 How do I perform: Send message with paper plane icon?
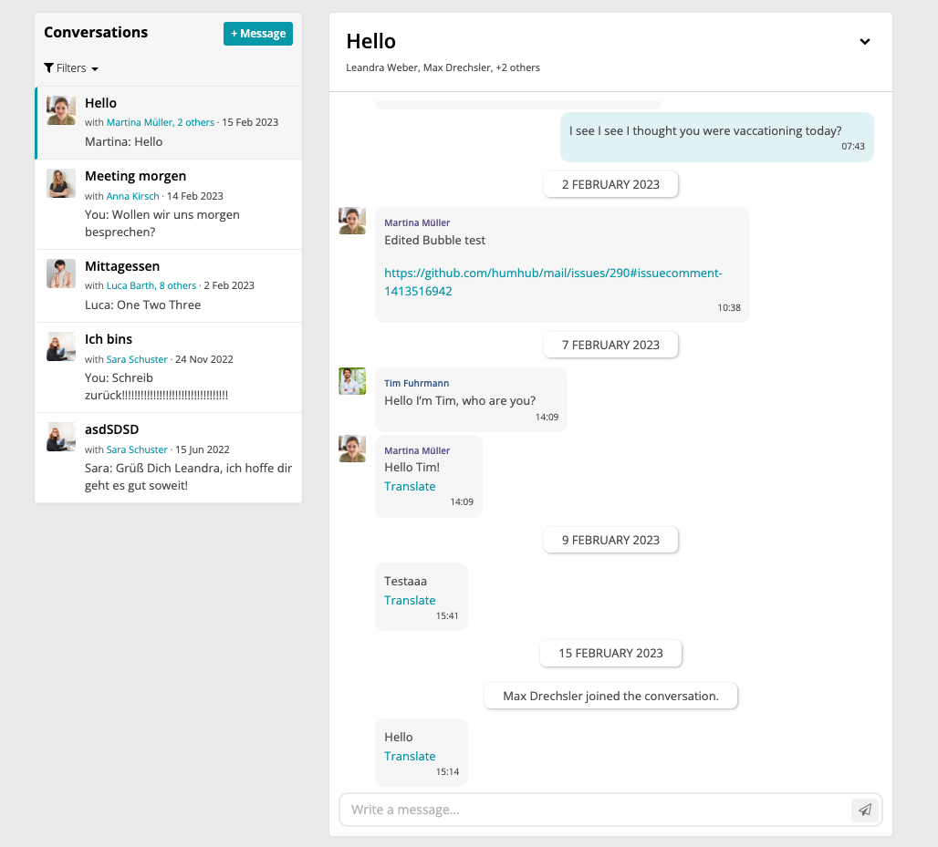click(x=864, y=810)
